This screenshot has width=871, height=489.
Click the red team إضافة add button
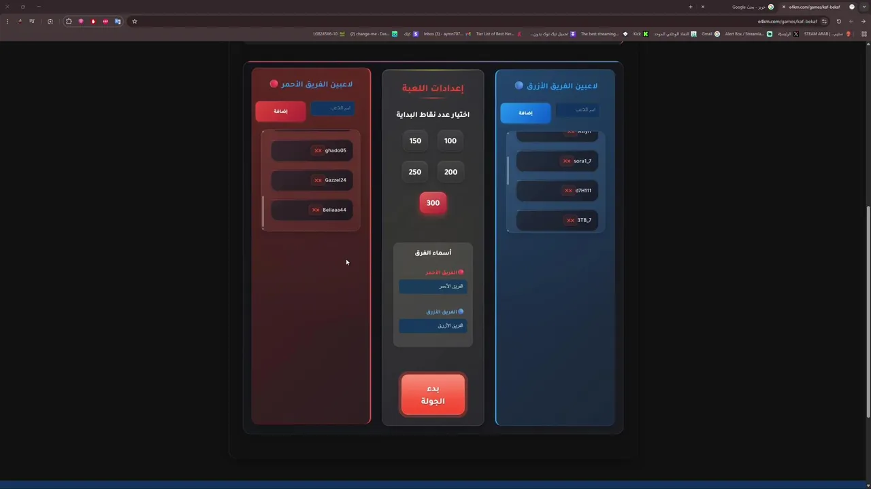(x=280, y=111)
